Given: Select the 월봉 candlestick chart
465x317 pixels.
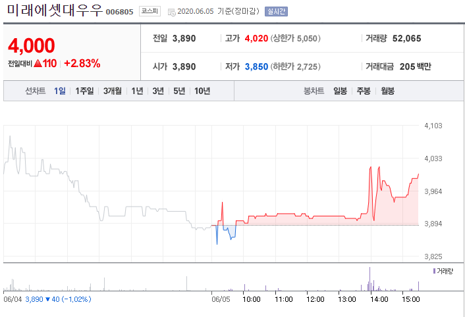Looking at the screenshot, I should pyautogui.click(x=387, y=91).
